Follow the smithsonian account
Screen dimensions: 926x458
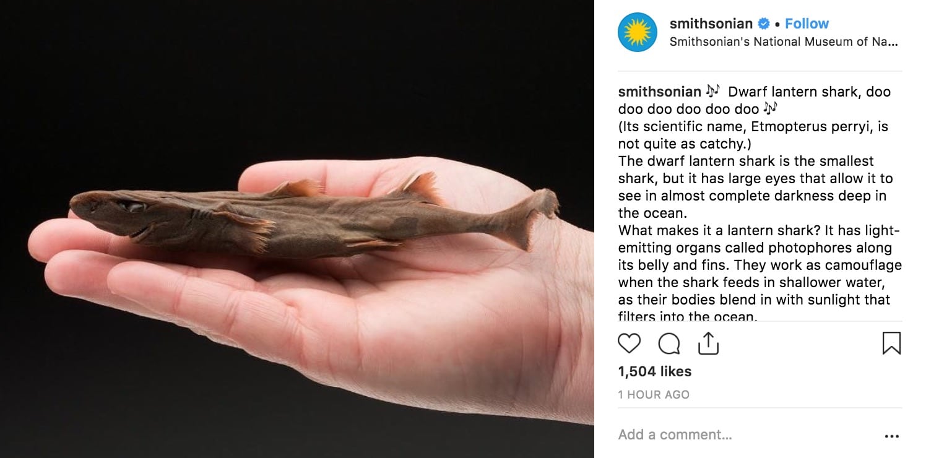click(x=807, y=24)
